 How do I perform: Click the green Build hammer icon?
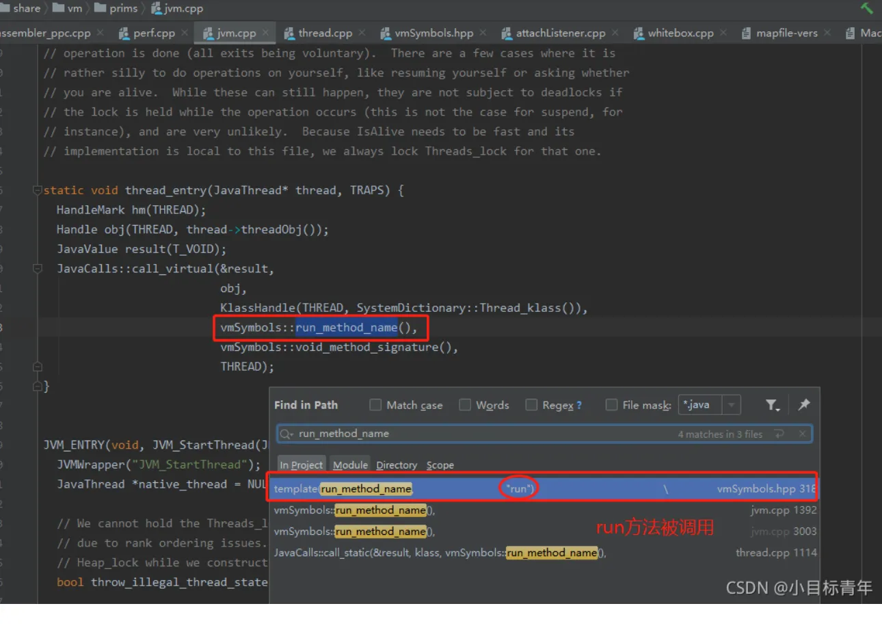coord(867,8)
